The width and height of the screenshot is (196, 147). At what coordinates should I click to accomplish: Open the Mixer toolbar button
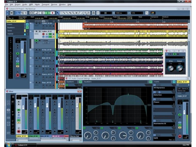(26, 13)
